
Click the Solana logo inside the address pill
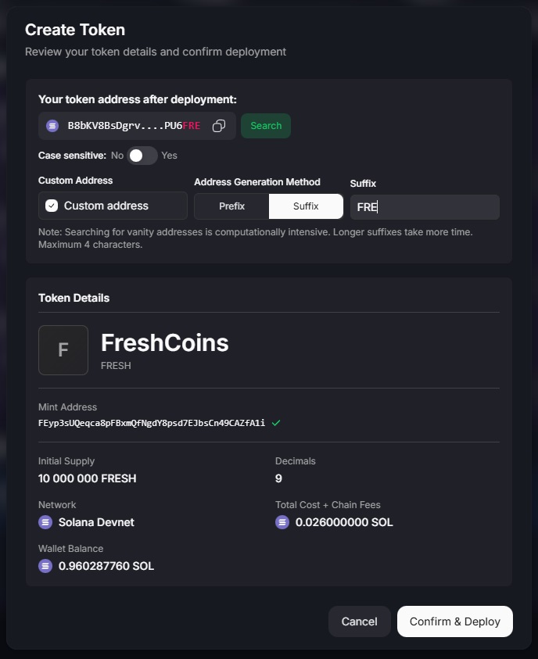(x=52, y=125)
